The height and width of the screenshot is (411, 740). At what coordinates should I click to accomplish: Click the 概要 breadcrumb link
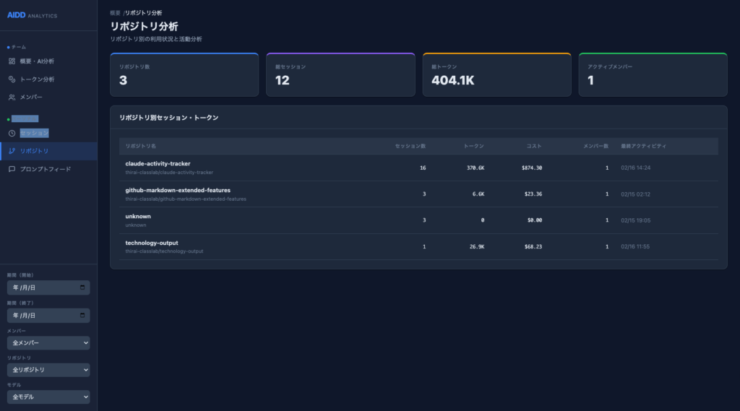pos(115,13)
